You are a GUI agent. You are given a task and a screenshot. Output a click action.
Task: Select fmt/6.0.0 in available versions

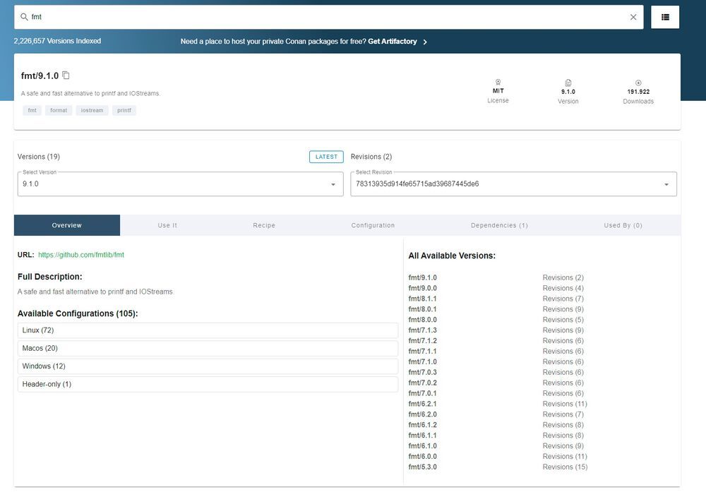(x=422, y=456)
